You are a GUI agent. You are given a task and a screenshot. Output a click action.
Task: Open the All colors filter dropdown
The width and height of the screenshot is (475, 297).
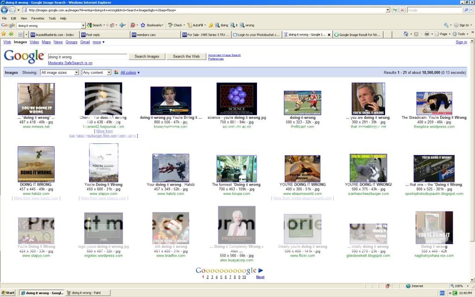tap(130, 72)
